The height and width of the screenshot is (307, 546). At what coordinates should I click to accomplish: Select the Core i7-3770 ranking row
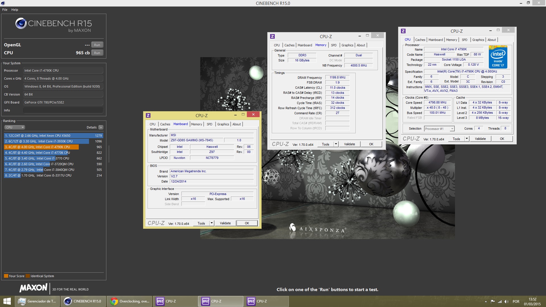[x=53, y=158]
